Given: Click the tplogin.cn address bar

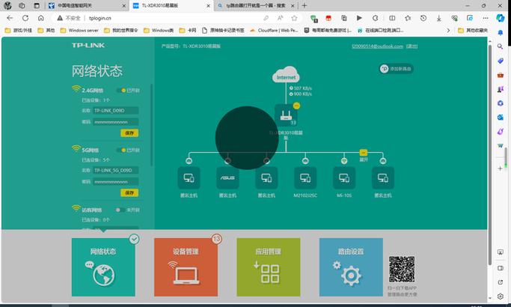Looking at the screenshot, I should pyautogui.click(x=176, y=18).
